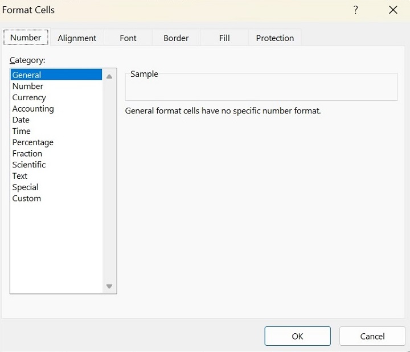Select Date from the Category list

[21, 120]
